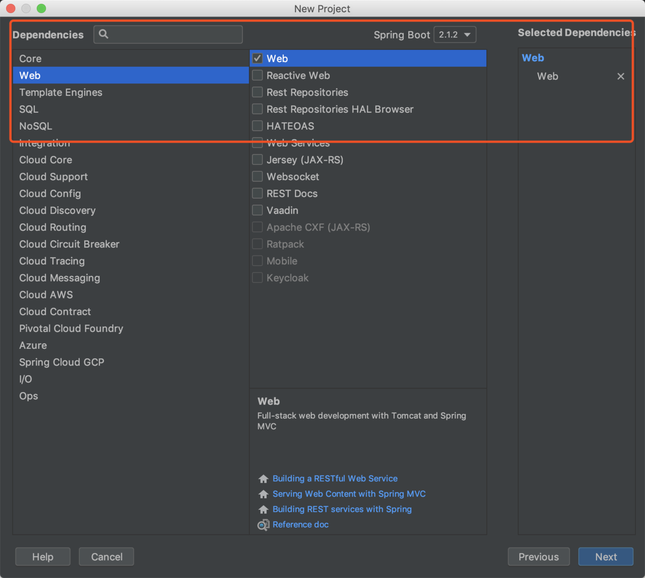
Task: Open Building a RESTful Web Service link
Action: coord(335,479)
